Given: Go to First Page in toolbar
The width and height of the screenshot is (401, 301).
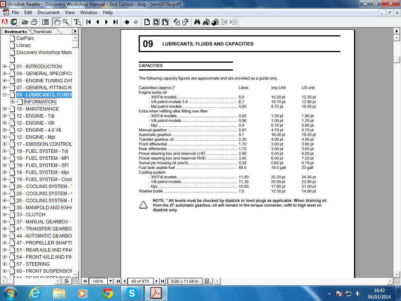Looking at the screenshot, I should [x=89, y=22].
